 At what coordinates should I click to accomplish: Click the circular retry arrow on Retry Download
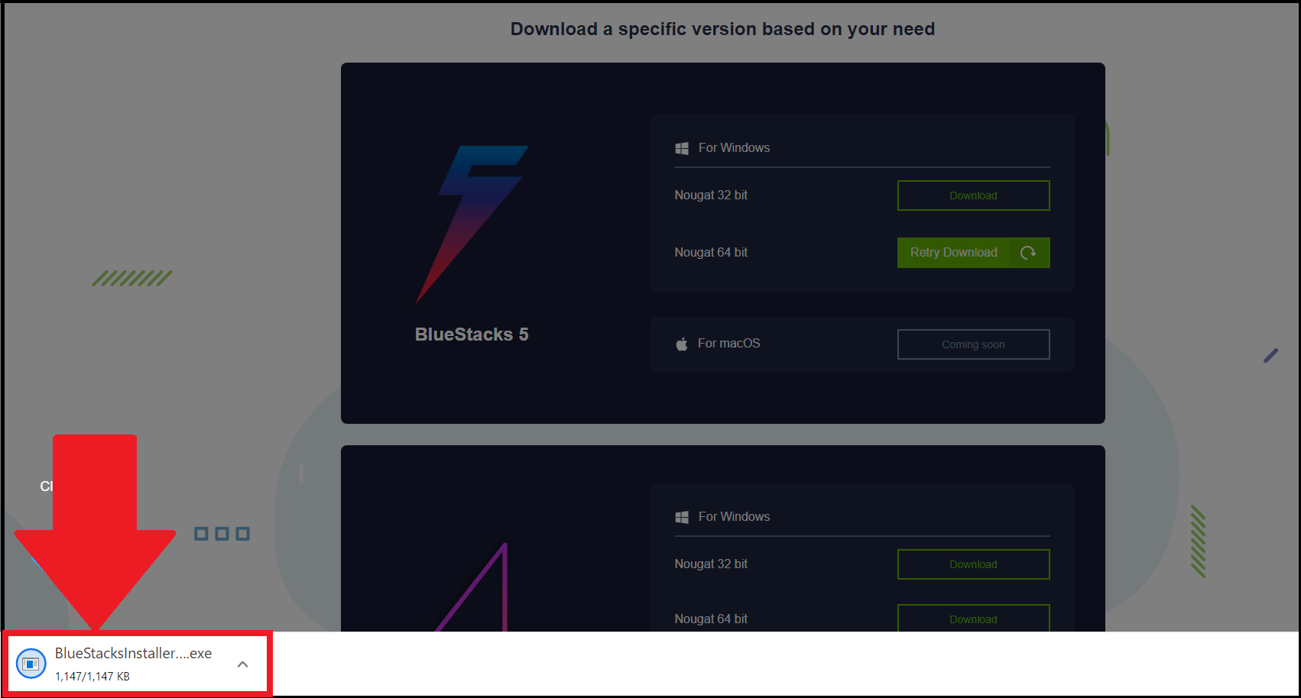1029,252
